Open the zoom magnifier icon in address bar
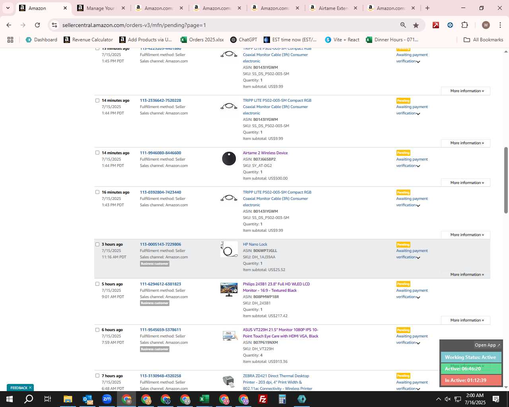The height and width of the screenshot is (407, 509). [403, 25]
